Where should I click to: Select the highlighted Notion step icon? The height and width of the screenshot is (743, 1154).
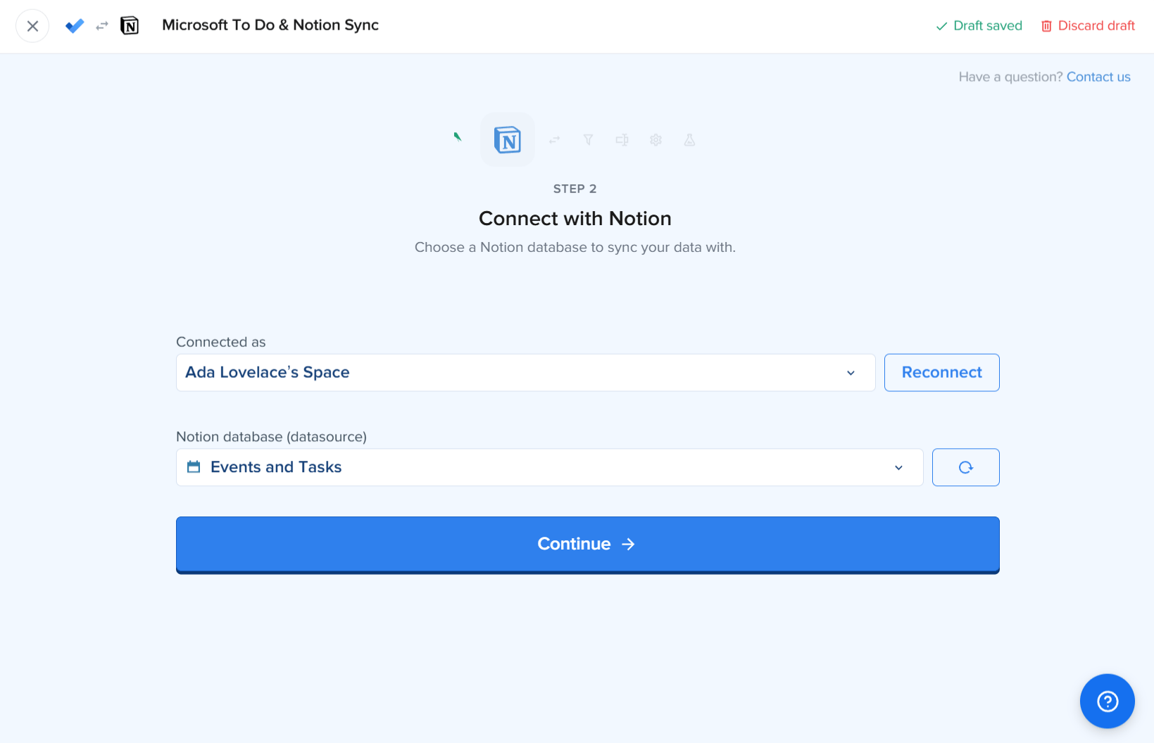(508, 139)
